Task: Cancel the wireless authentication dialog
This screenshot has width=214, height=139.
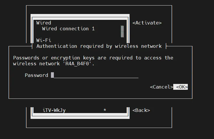Action: [x=161, y=87]
